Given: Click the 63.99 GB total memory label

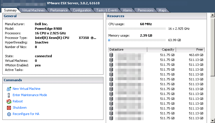Looking at the screenshot, I should (174, 40).
